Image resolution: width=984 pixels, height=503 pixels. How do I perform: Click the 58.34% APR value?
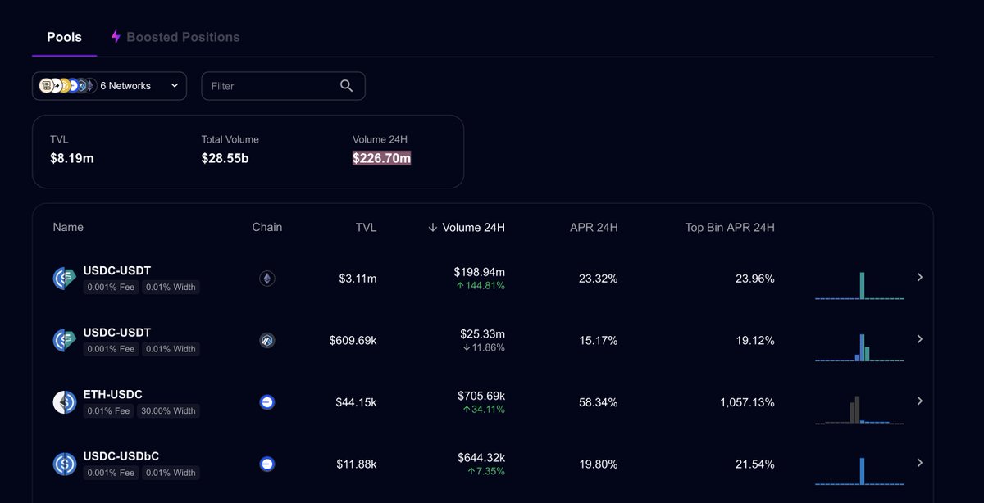598,402
